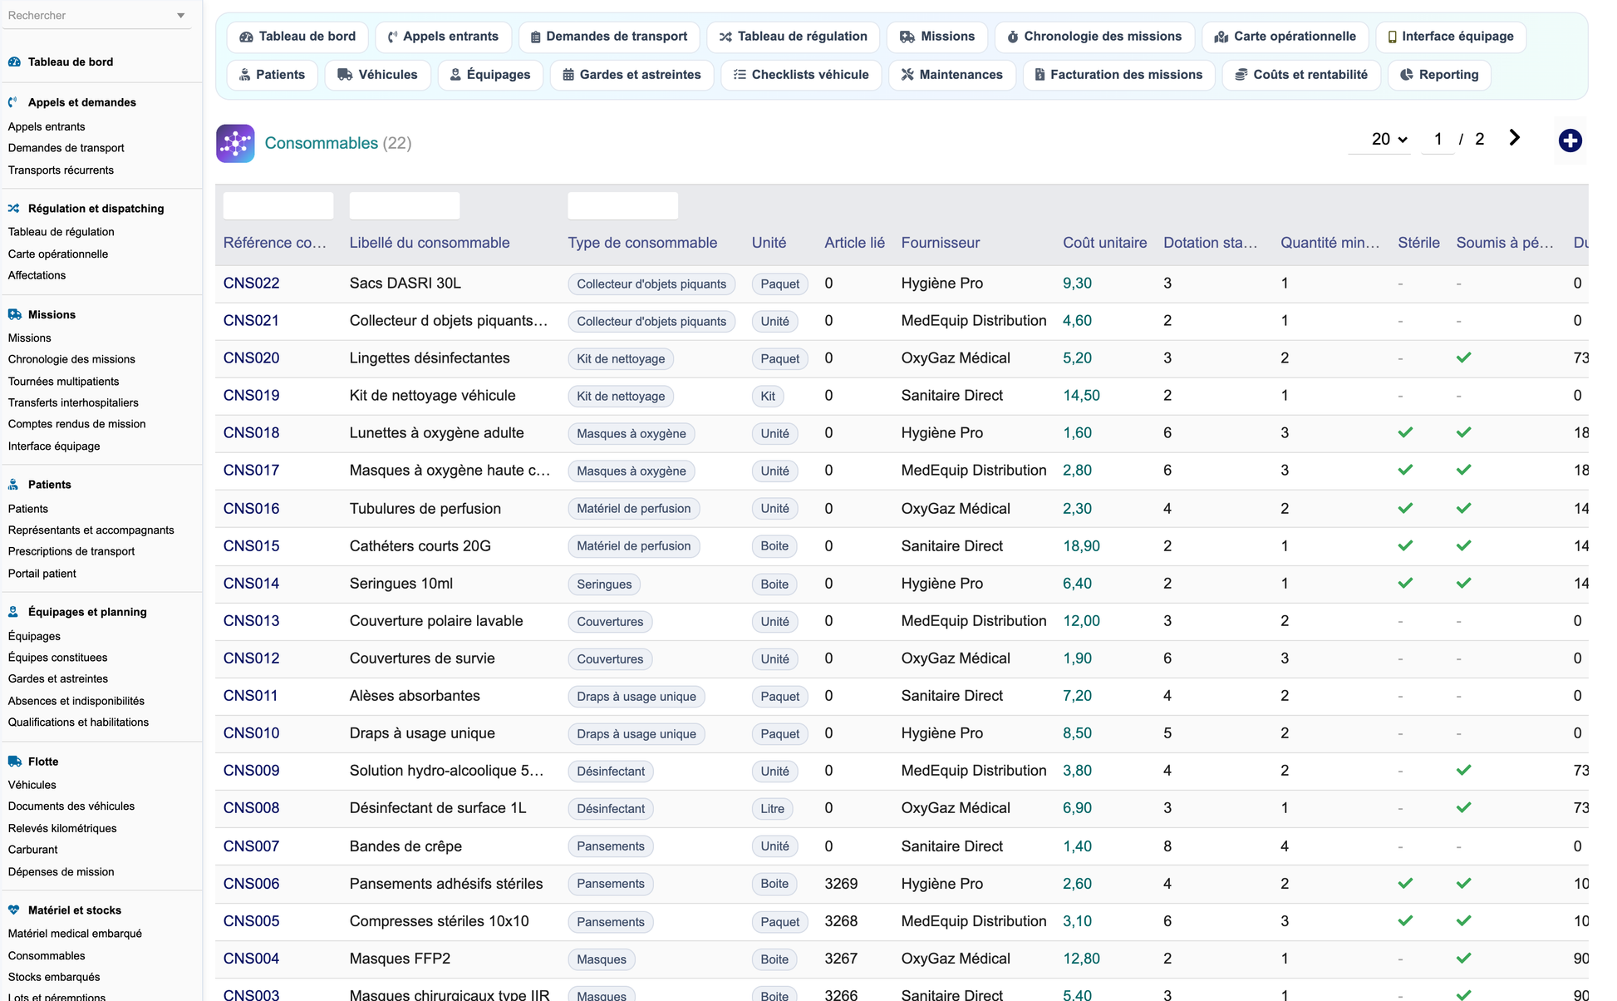Click the Demandes de transport clipboard icon
Viewport: 1617px width, 1001px height.
536,37
